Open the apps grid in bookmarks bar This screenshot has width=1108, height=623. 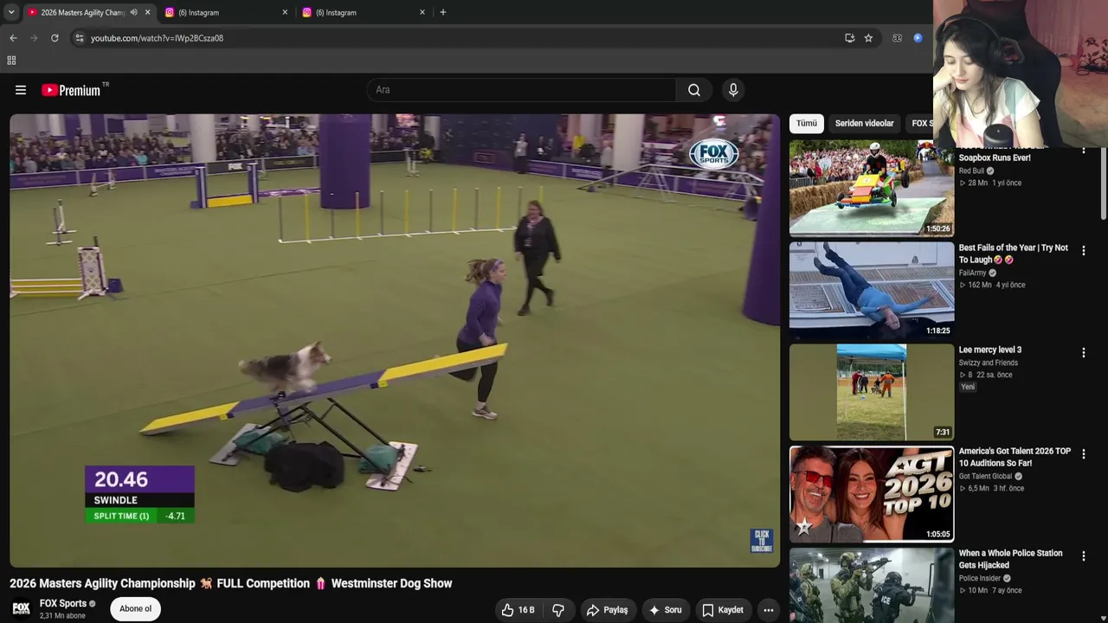point(11,61)
